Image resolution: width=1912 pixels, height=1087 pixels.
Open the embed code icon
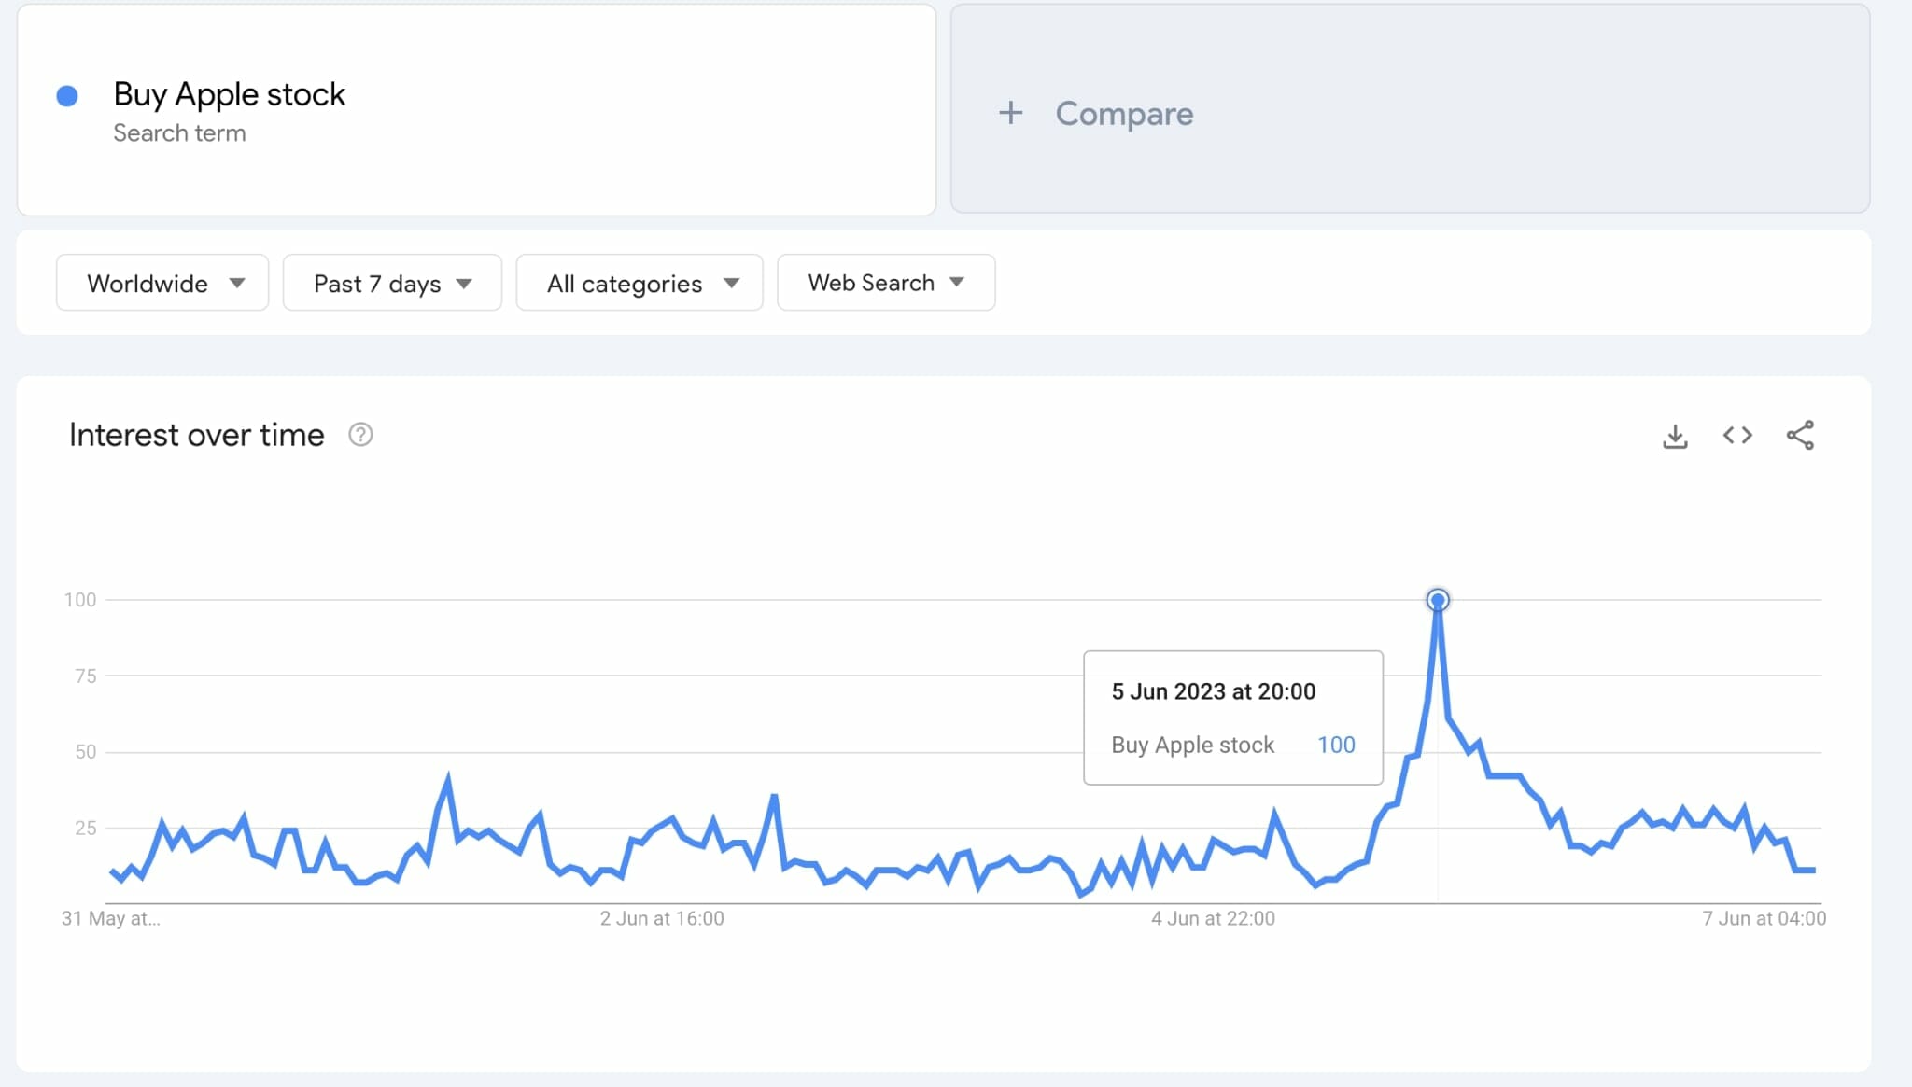pos(1737,436)
